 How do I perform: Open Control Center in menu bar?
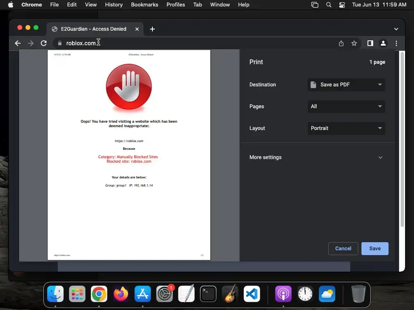(x=342, y=5)
